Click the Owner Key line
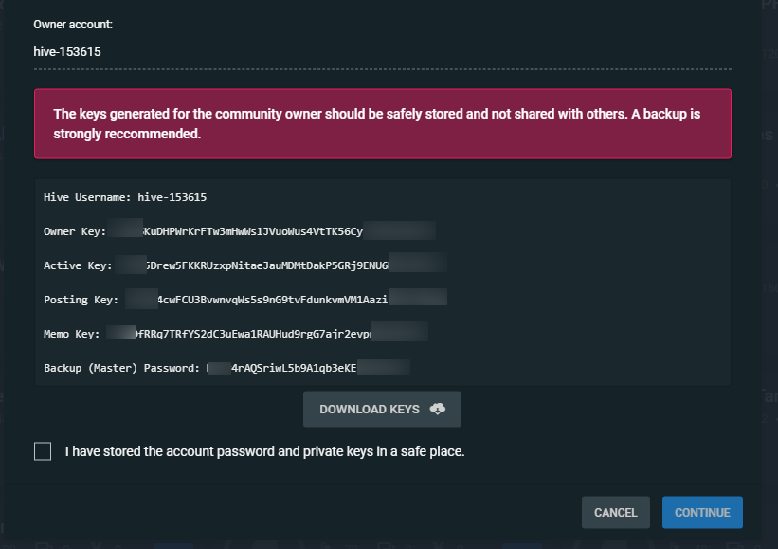 click(240, 231)
